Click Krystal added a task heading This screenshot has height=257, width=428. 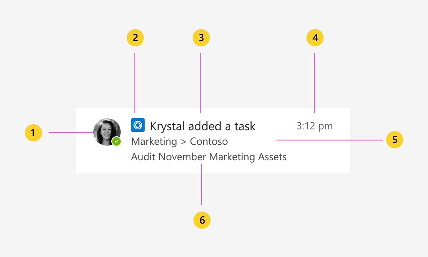point(203,126)
